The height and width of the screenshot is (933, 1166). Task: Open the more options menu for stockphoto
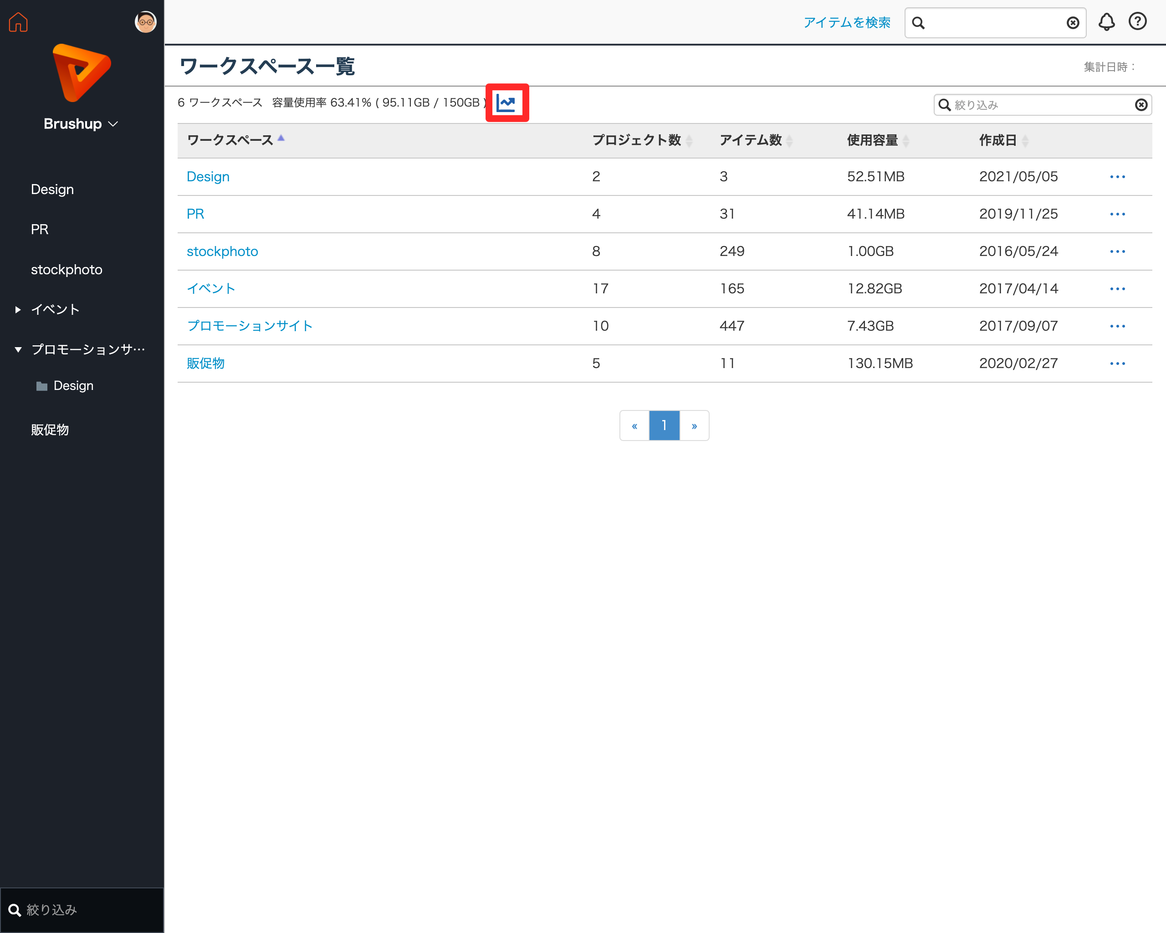pos(1117,251)
